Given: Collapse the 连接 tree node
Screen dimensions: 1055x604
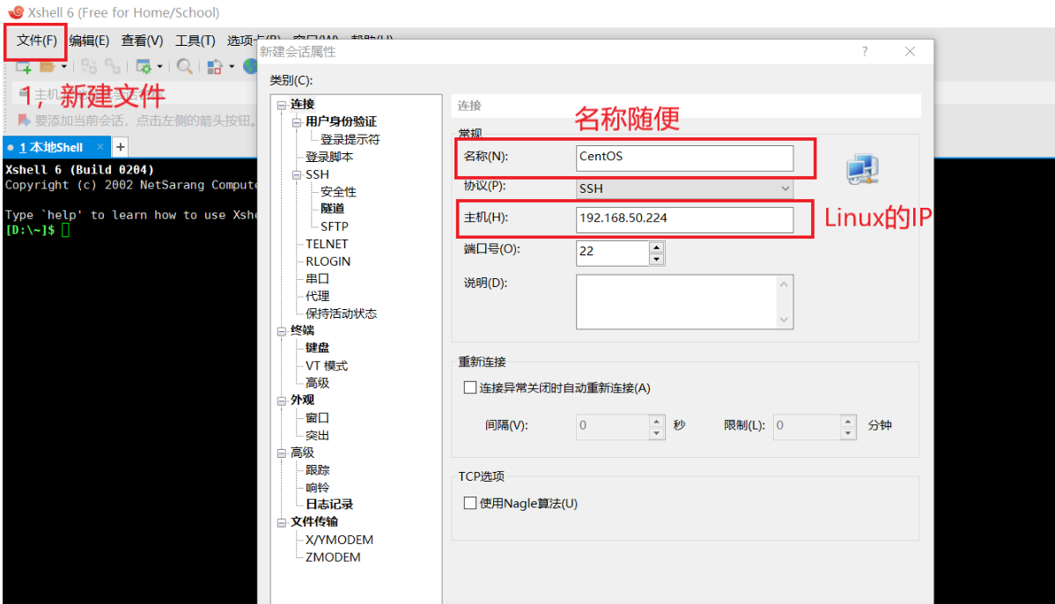Looking at the screenshot, I should [282, 104].
